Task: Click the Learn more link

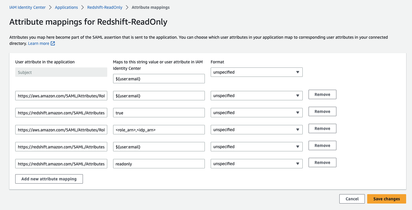Action: [x=39, y=43]
